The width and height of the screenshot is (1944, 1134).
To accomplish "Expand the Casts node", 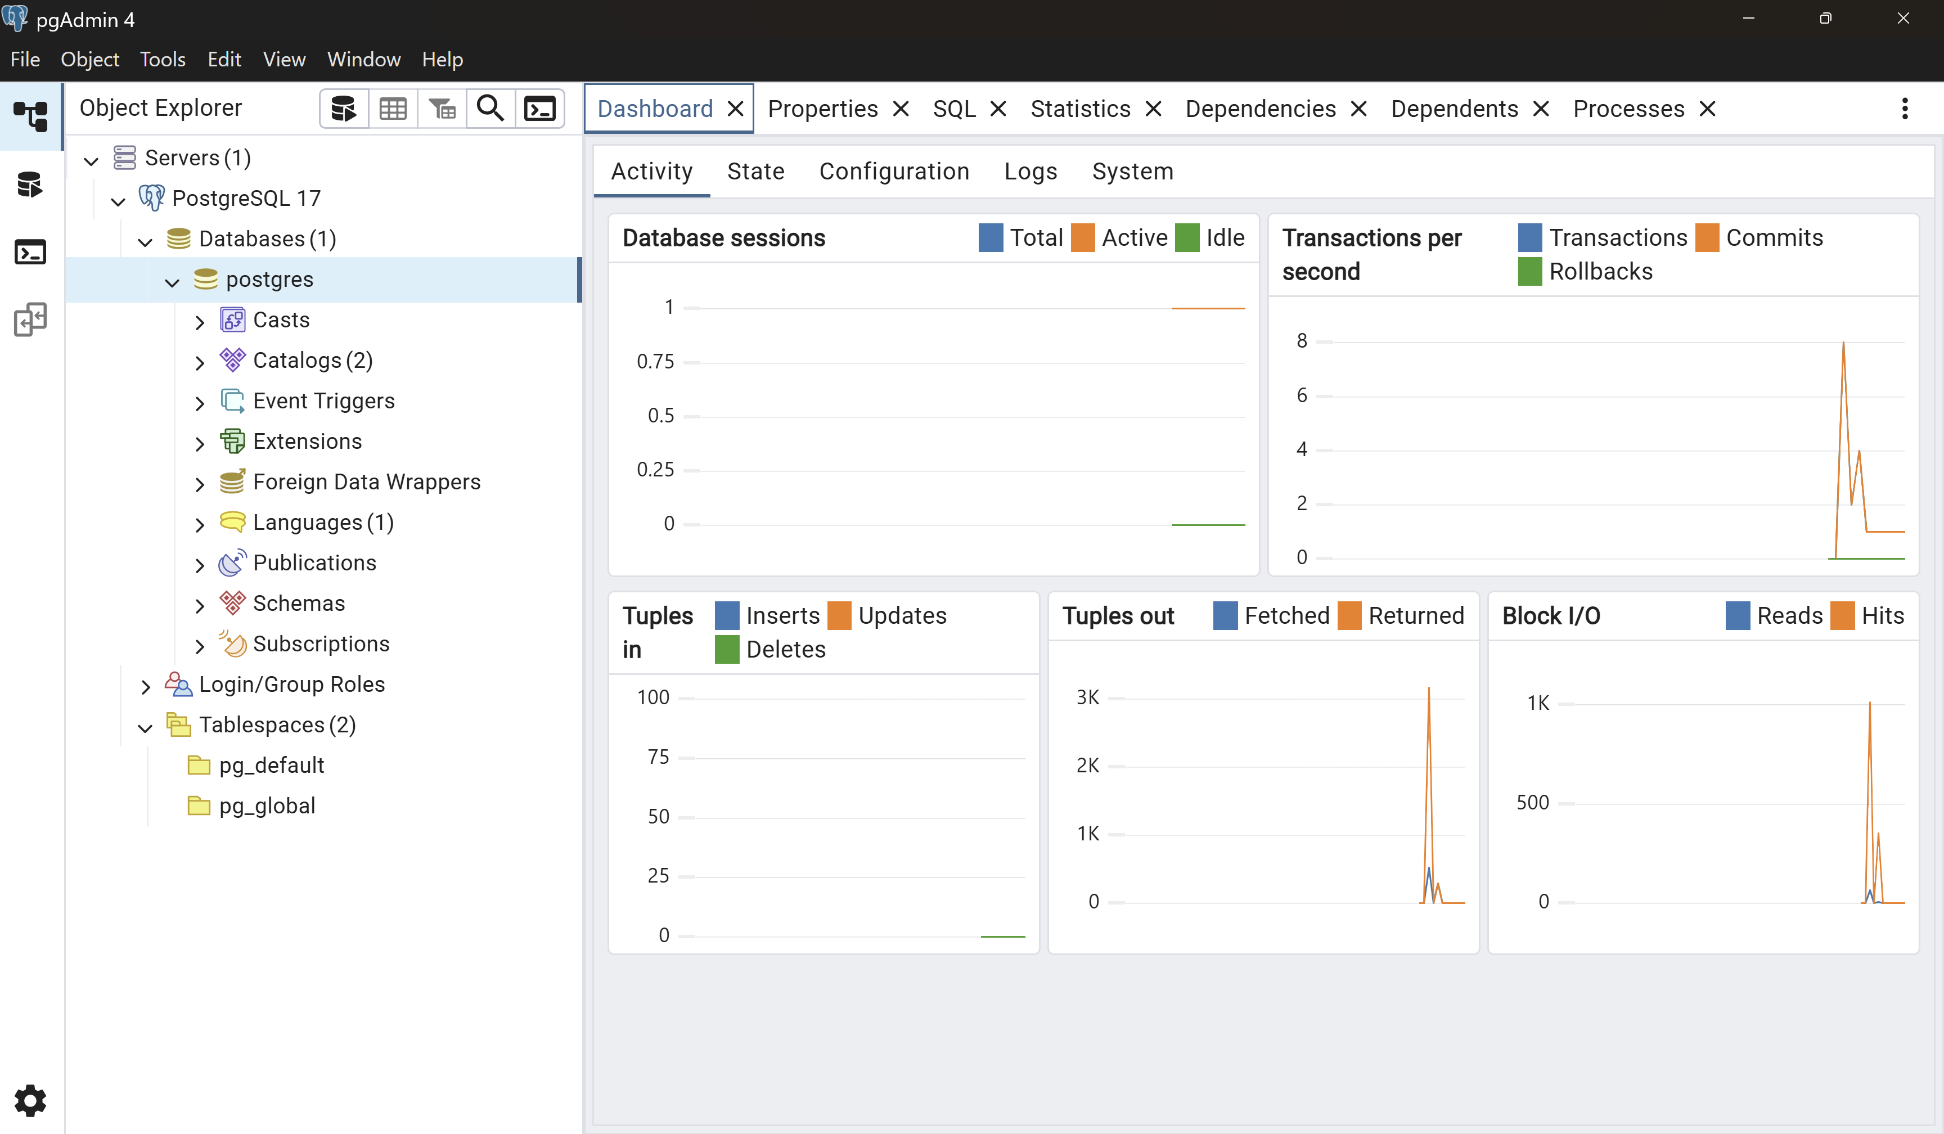I will tap(200, 322).
